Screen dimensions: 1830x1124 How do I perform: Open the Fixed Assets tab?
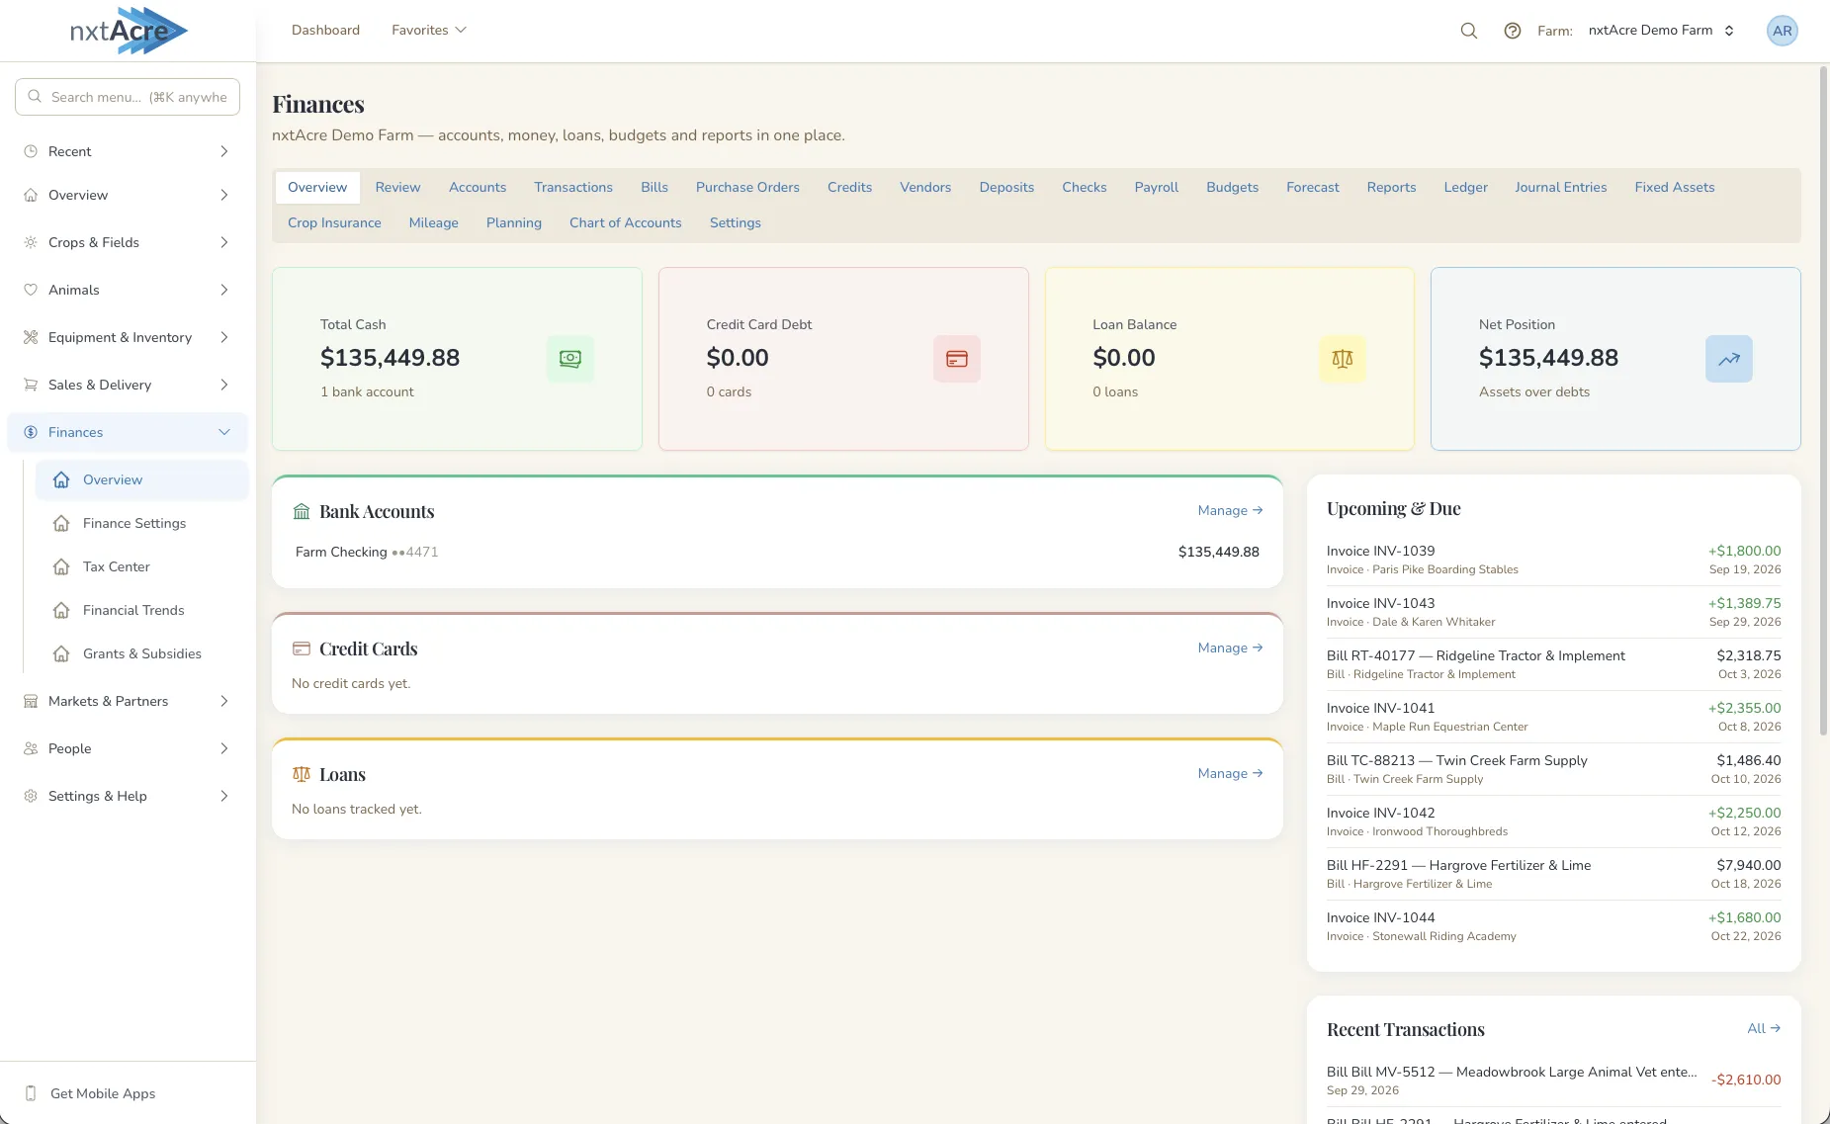coord(1675,187)
